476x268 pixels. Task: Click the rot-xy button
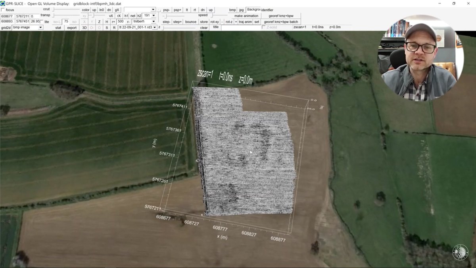pos(215,21)
